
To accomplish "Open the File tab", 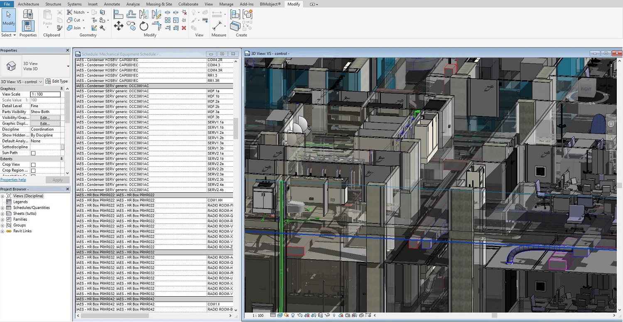I will click(x=7, y=4).
